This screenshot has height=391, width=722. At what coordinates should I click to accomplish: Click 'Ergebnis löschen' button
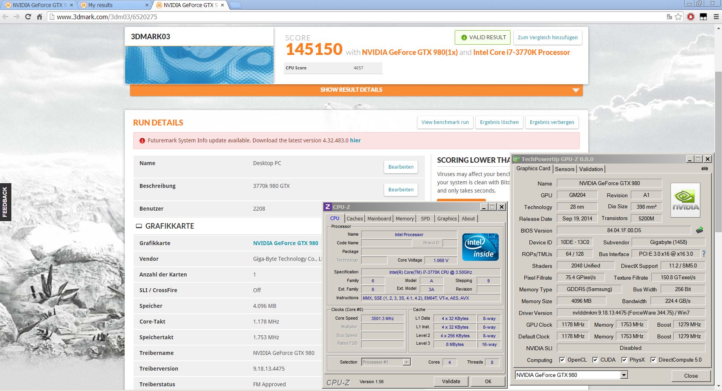click(x=499, y=122)
